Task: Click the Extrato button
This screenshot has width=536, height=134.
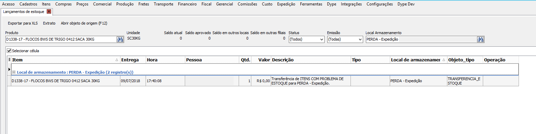Action: tap(49, 23)
